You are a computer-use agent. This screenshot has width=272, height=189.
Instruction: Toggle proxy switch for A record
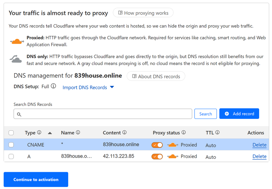coord(157,156)
